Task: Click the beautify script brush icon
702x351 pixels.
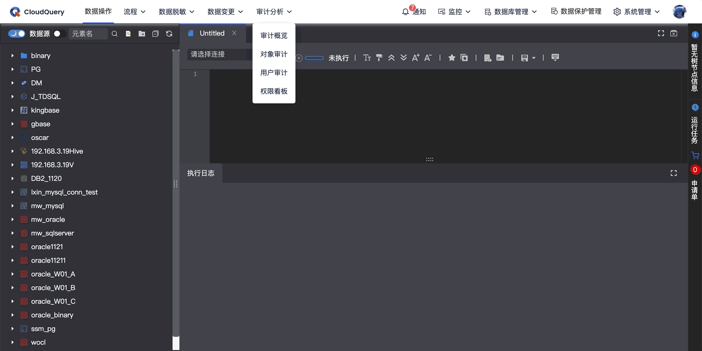Action: tap(379, 57)
